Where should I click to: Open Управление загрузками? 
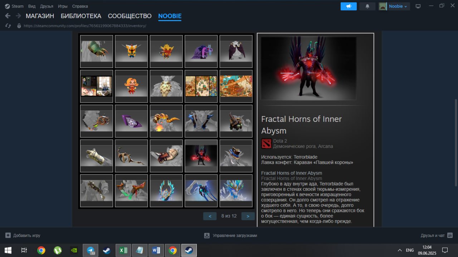(235, 236)
